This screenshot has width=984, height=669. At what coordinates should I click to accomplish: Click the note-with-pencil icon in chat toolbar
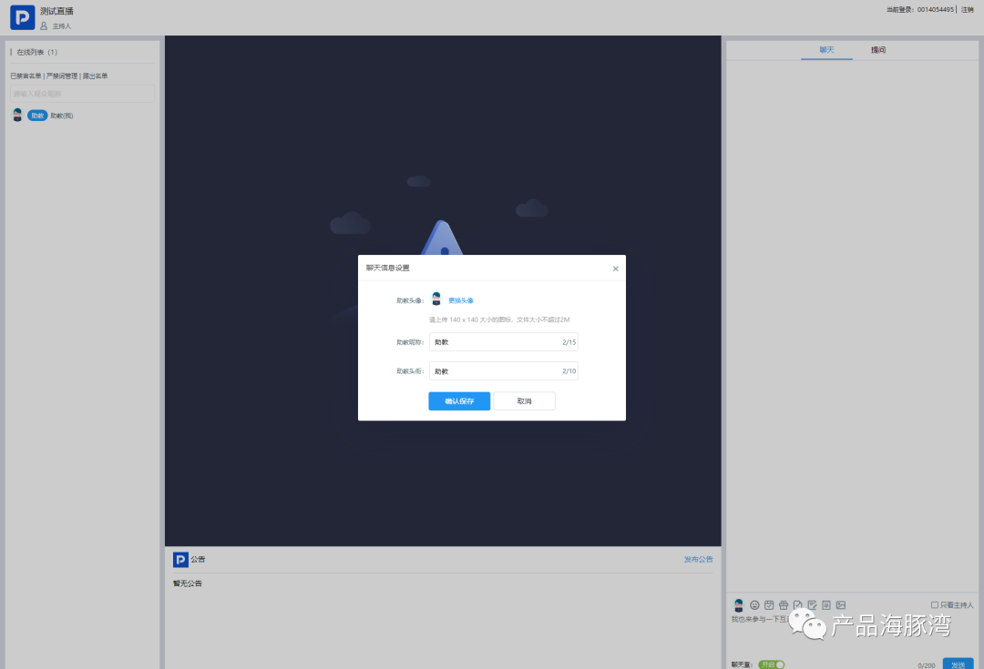point(812,605)
